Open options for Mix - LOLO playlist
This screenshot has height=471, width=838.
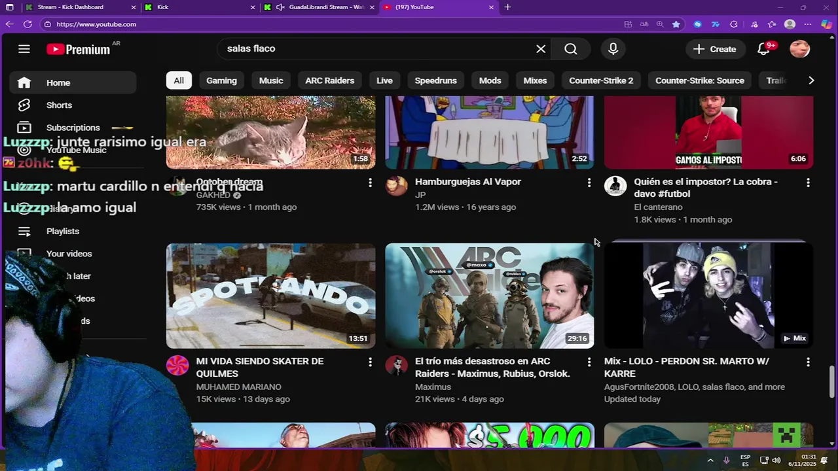point(808,362)
